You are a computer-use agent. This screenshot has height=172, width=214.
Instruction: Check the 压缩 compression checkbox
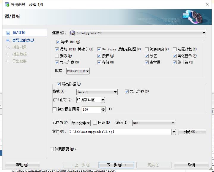pyautogui.click(x=95, y=123)
